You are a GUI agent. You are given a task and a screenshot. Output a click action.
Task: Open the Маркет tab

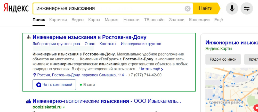[x=112, y=20]
